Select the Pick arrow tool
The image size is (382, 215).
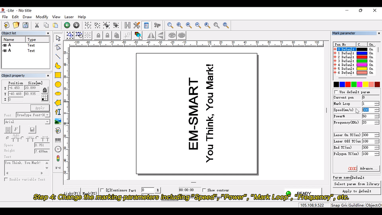(x=58, y=38)
